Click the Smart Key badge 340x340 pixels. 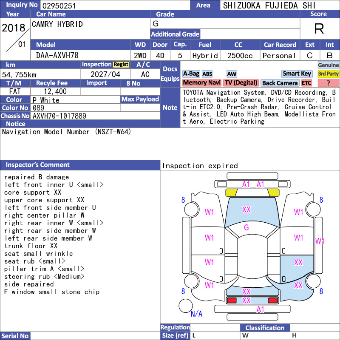(297, 74)
